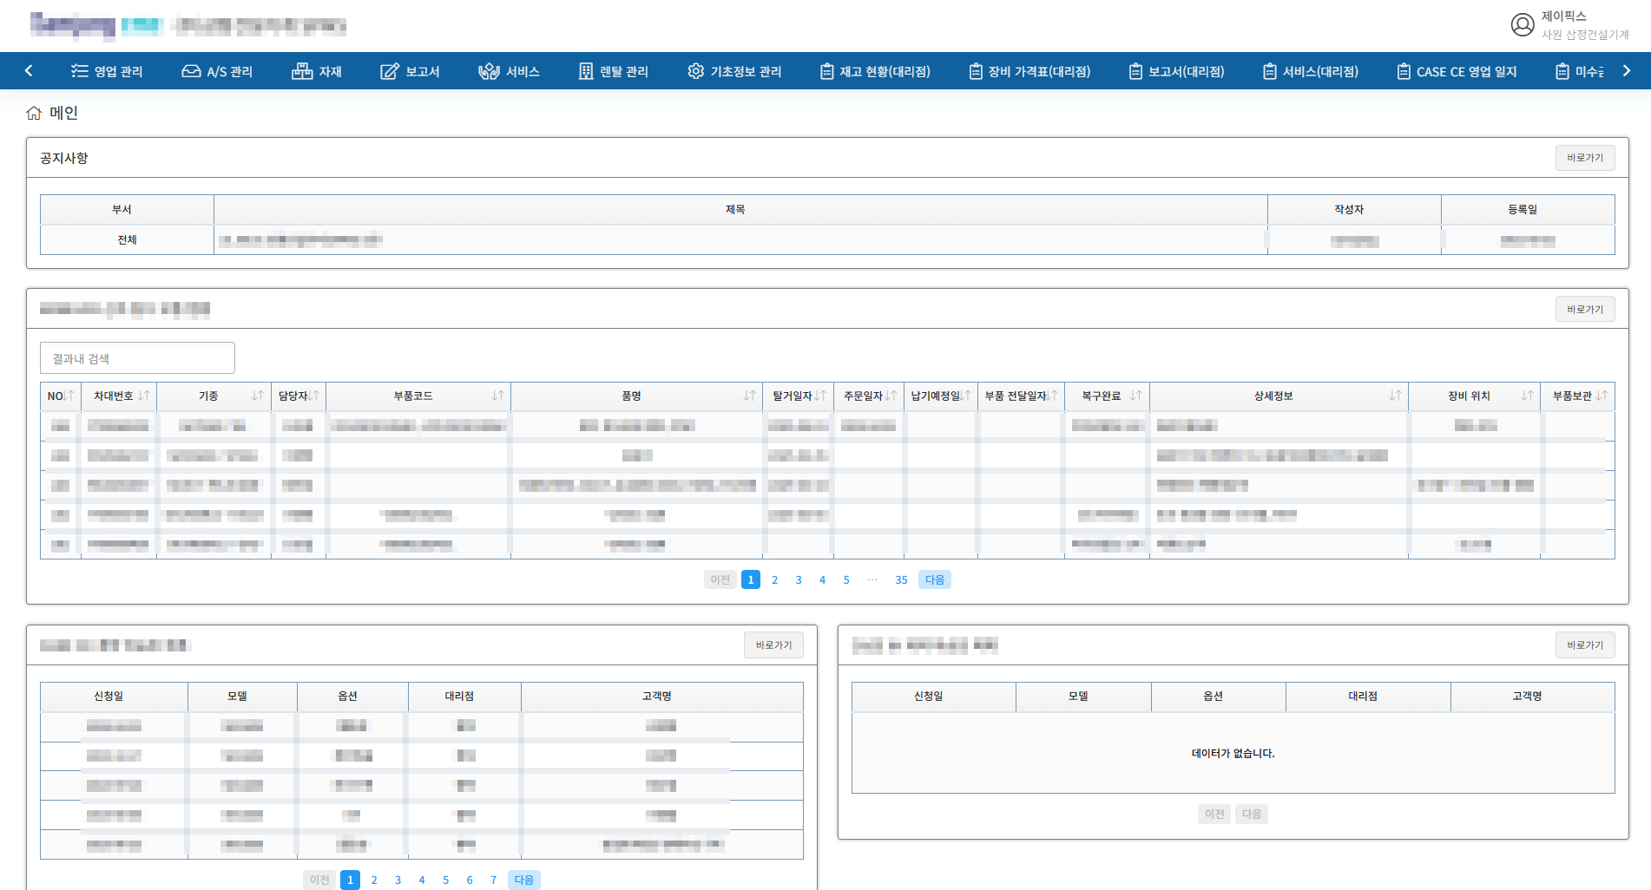Click the home icon beside 메인
The width and height of the screenshot is (1651, 890).
[x=34, y=113]
